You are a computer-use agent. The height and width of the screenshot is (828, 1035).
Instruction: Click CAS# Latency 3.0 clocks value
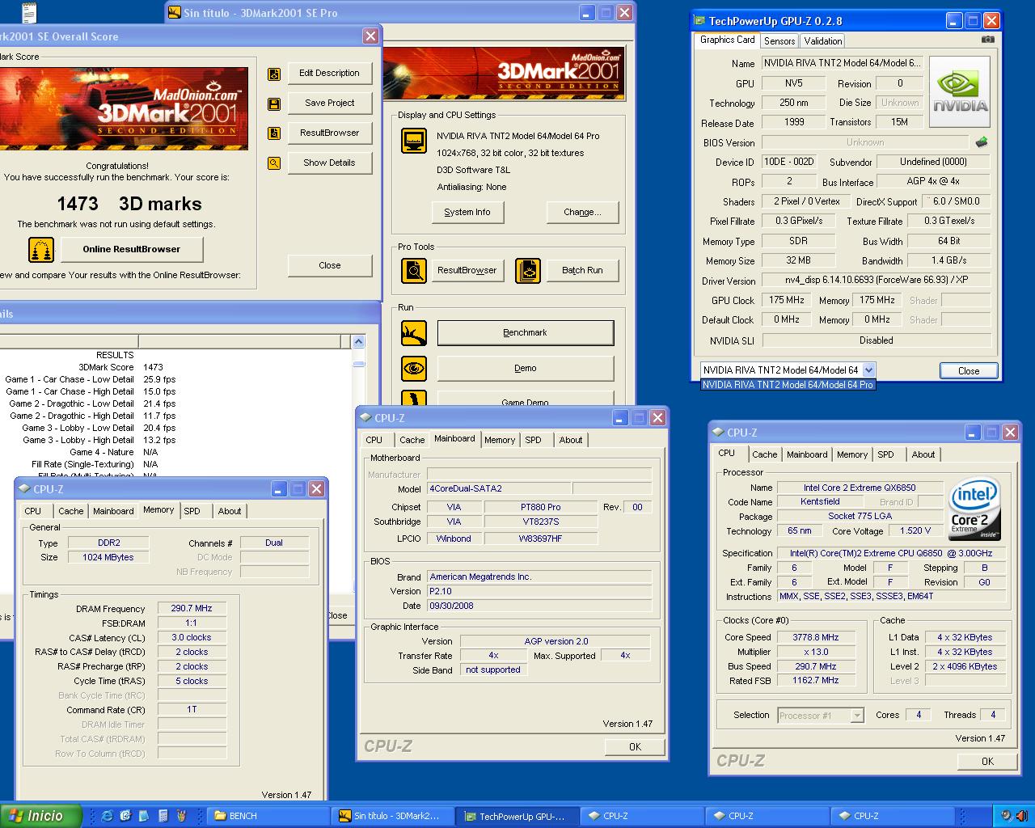click(192, 638)
